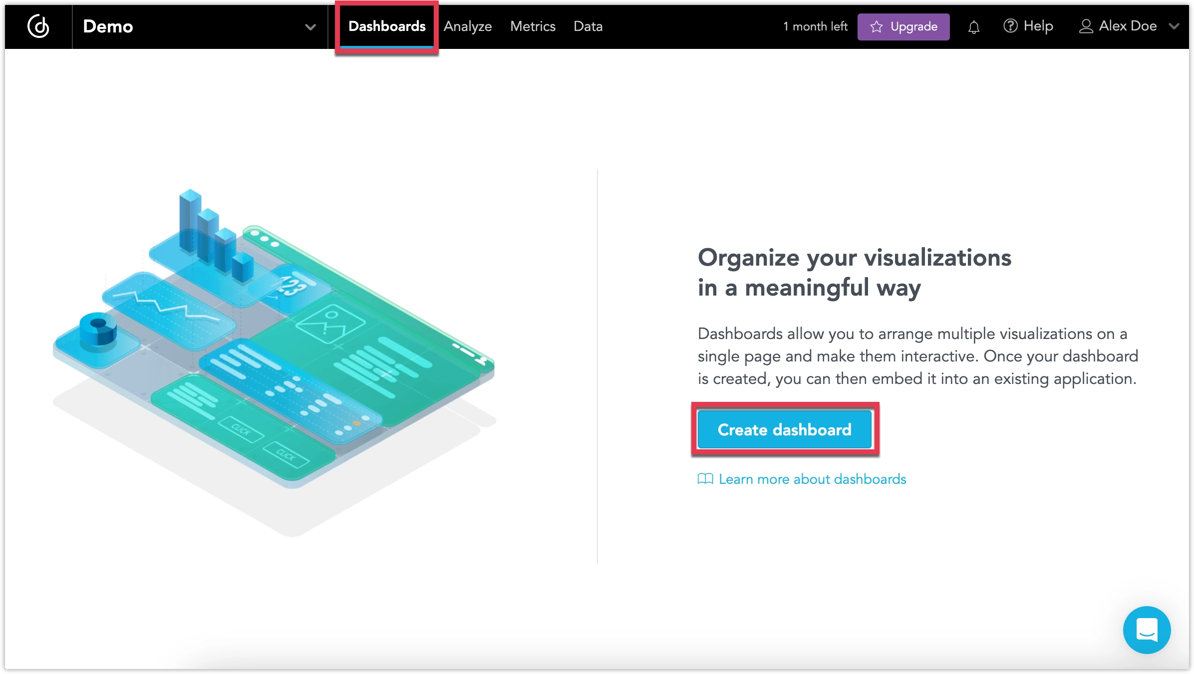The image size is (1194, 674).
Task: Click the 1 month left trial indicator
Action: click(x=815, y=26)
